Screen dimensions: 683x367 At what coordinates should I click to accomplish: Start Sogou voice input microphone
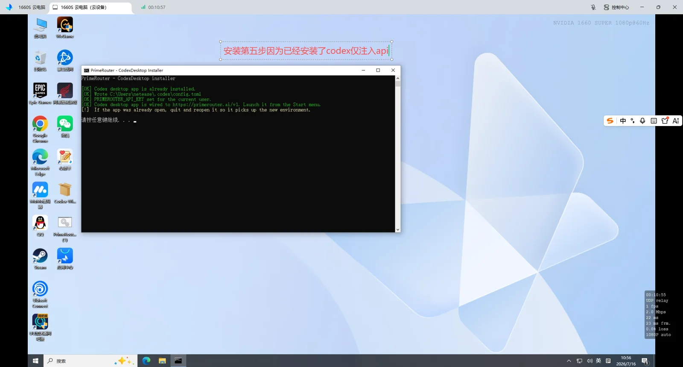[x=642, y=121]
